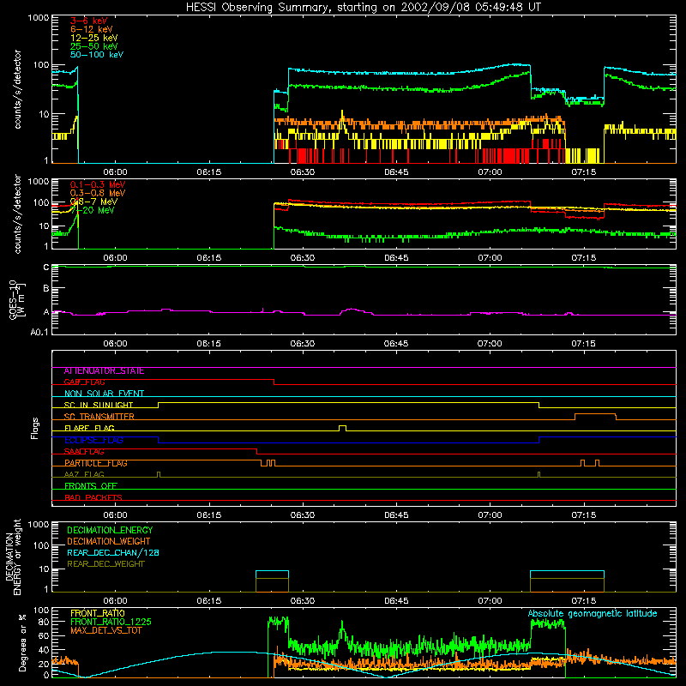Click the Flags axis title
The height and width of the screenshot is (686, 686).
tap(35, 428)
